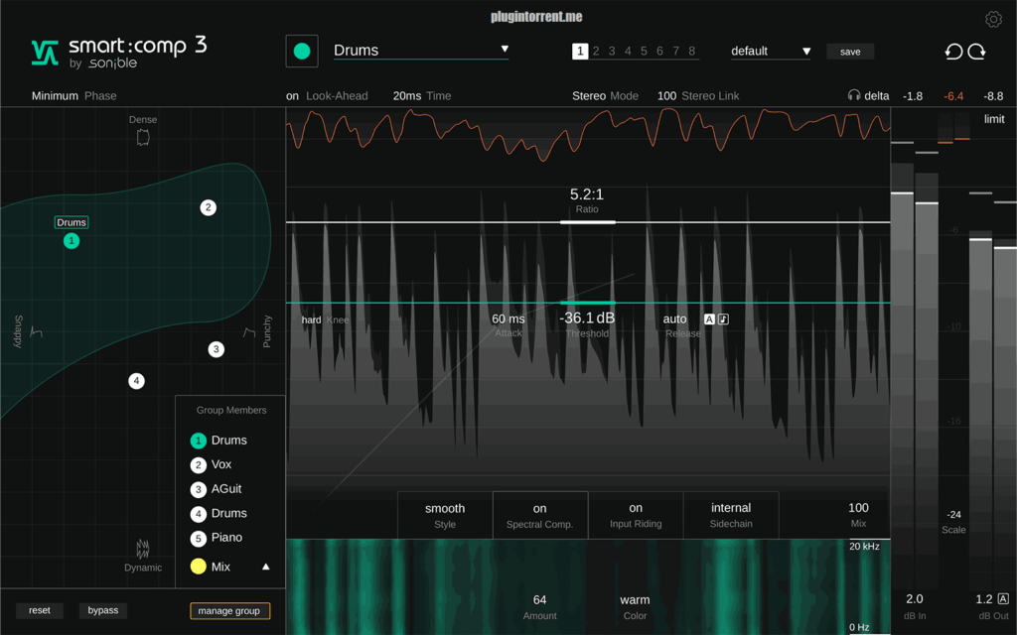Click the Dynamic character icon
1017x635 pixels.
click(x=143, y=549)
